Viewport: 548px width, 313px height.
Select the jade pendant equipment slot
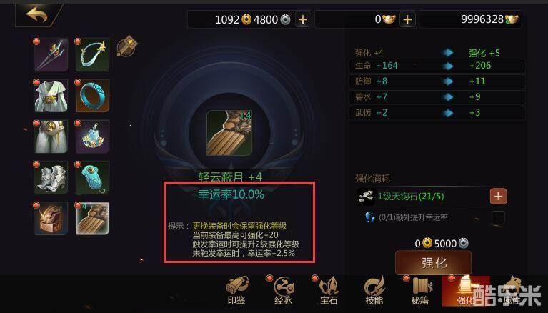click(x=93, y=178)
